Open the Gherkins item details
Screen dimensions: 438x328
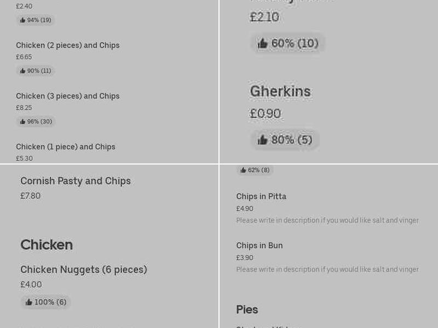tap(280, 91)
